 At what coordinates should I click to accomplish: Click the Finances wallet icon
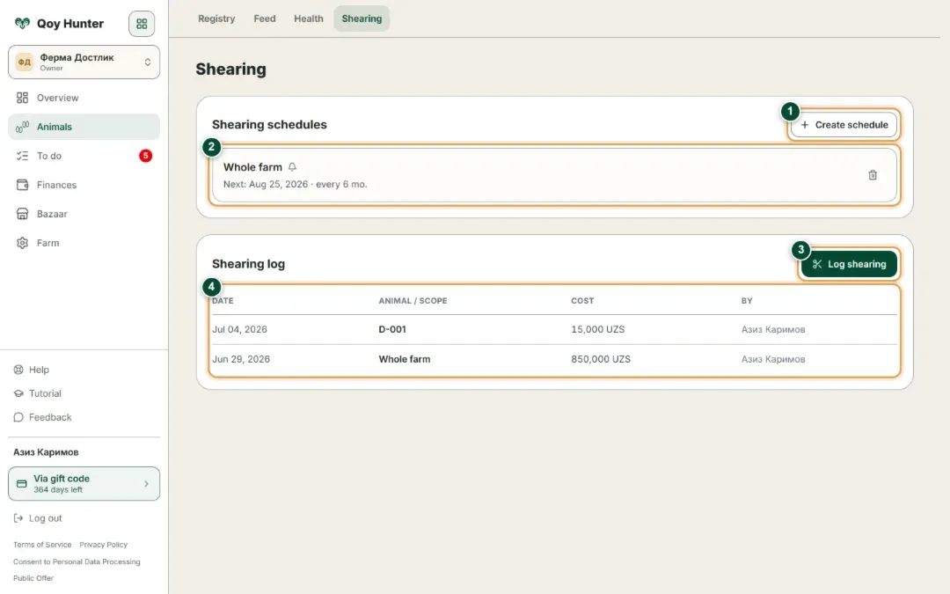coord(22,185)
